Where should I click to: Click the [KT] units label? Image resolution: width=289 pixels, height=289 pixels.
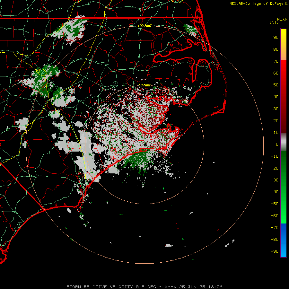tap(274, 22)
